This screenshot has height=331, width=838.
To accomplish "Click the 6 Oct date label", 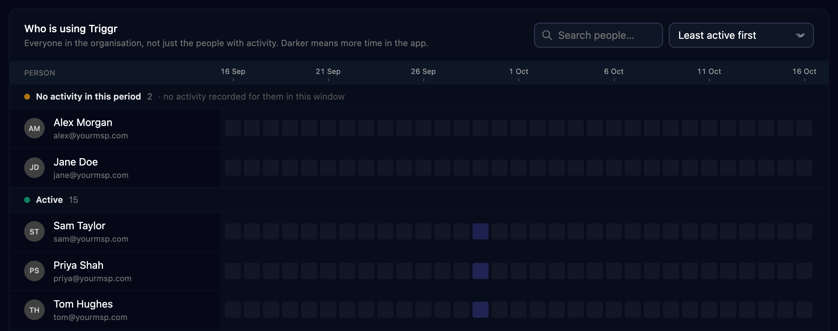I will pos(614,71).
